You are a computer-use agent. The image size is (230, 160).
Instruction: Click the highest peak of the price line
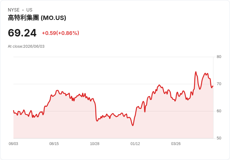pyautogui.click(x=196, y=72)
